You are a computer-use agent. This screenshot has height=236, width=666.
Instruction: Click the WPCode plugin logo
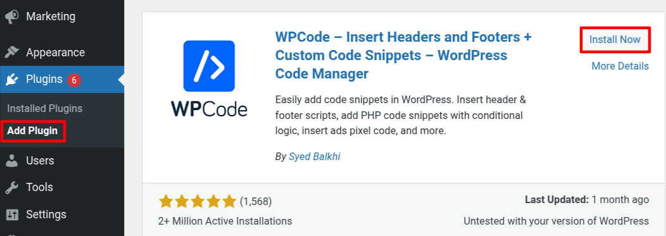pos(209,79)
